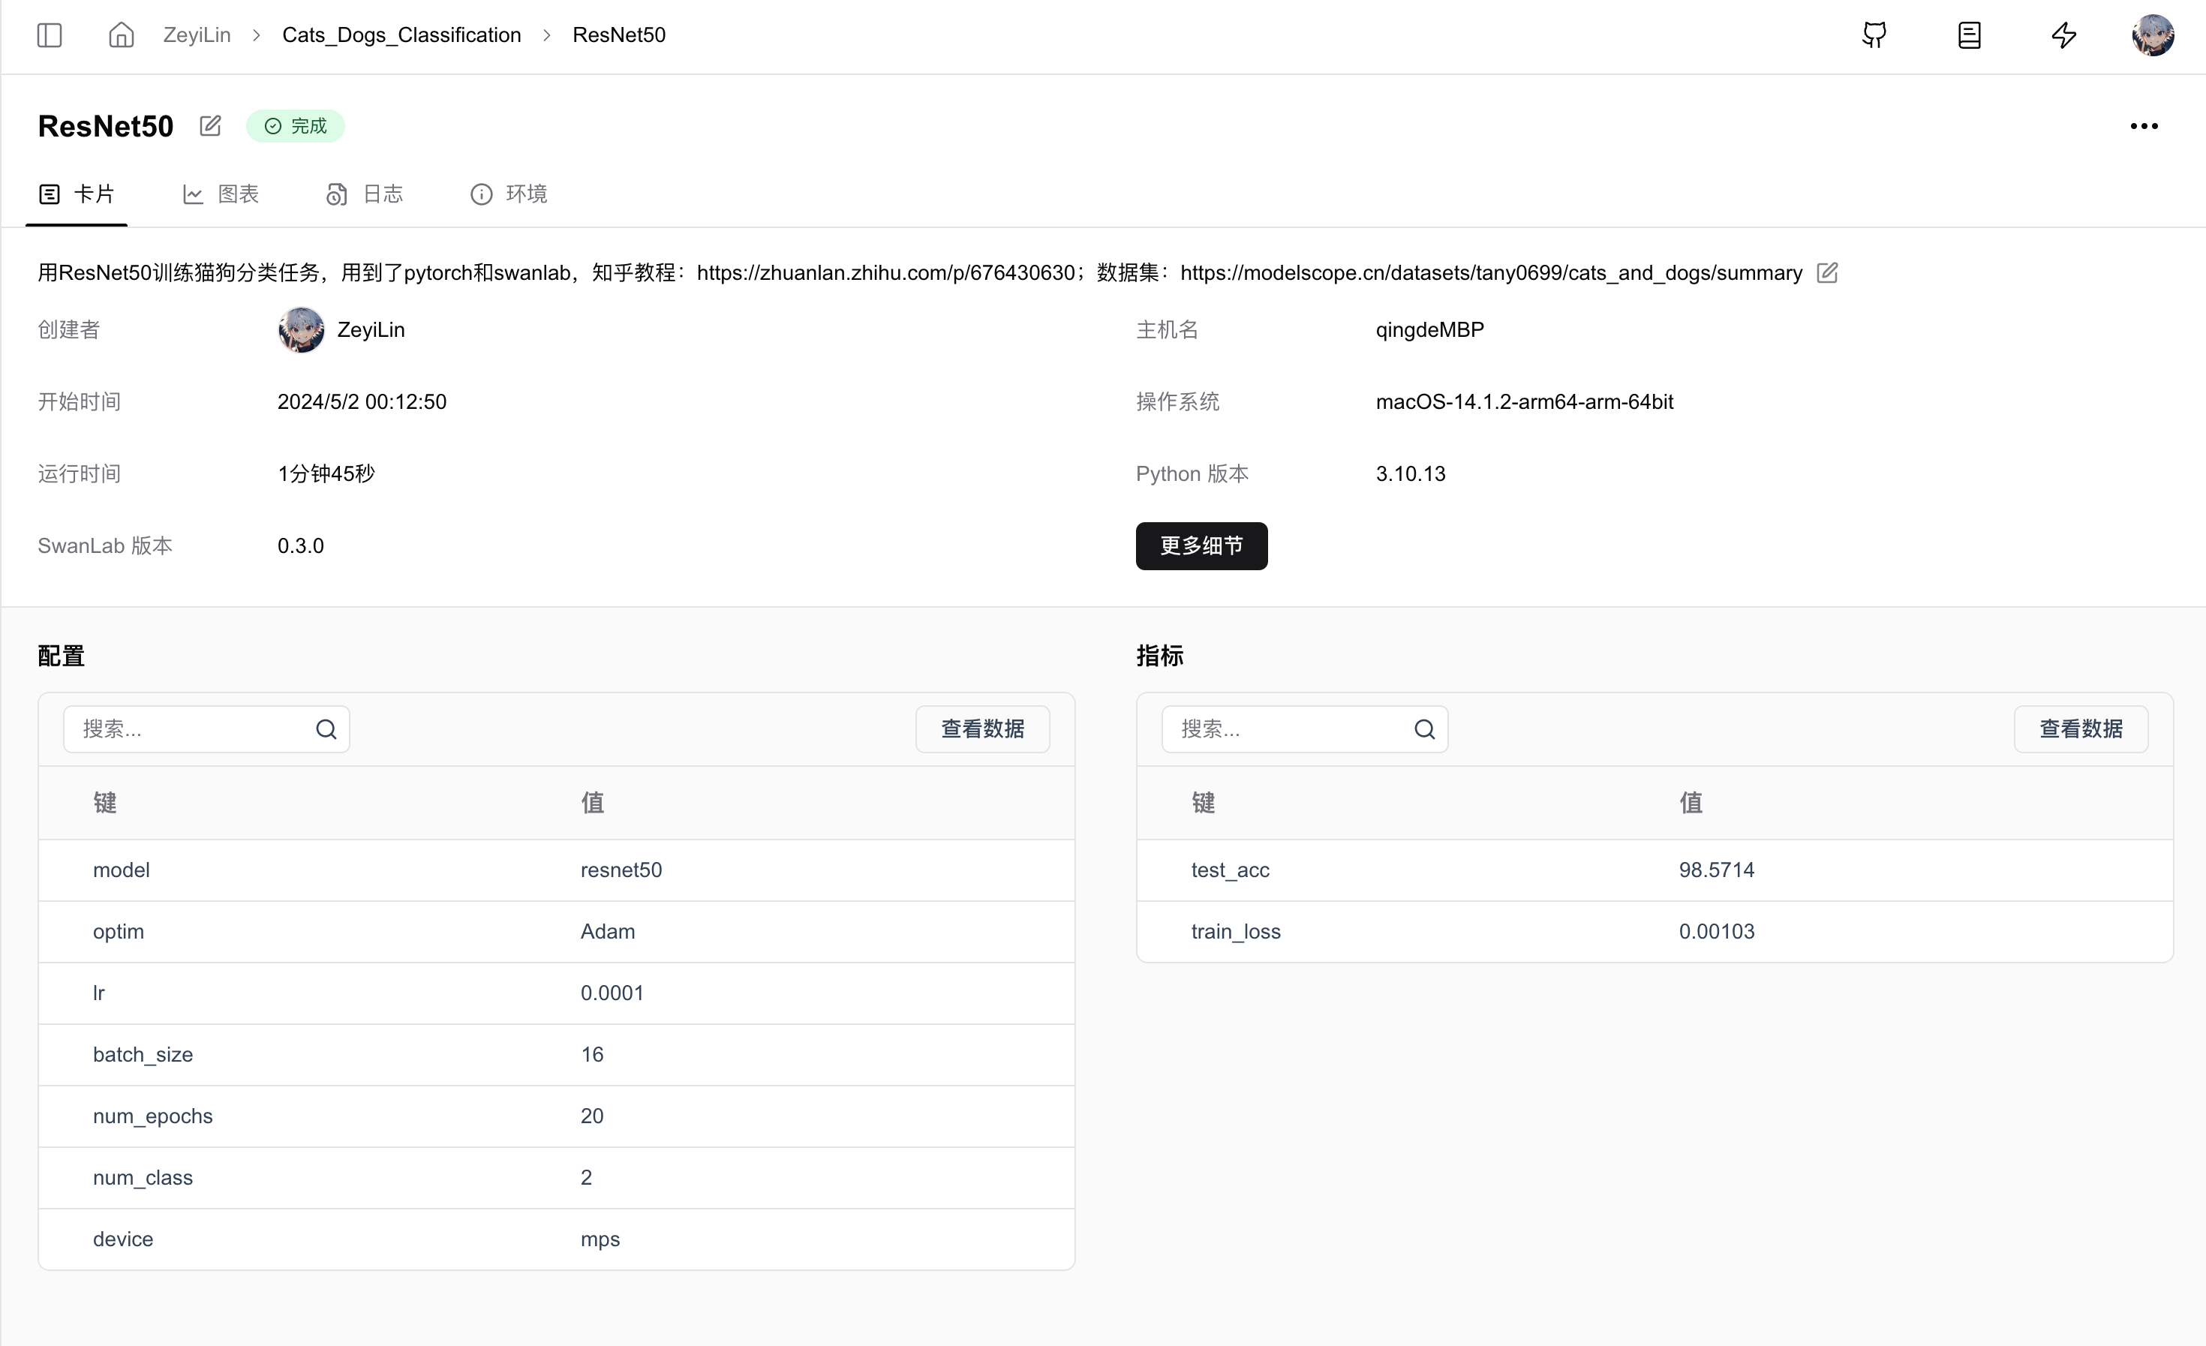Toggle the left sidebar panel icon
The width and height of the screenshot is (2206, 1346).
click(50, 35)
